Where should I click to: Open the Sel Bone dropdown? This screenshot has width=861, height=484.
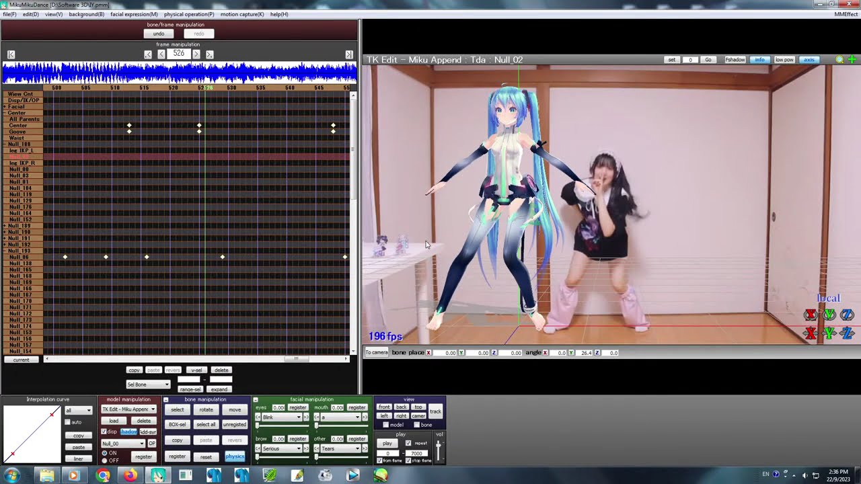tap(148, 385)
